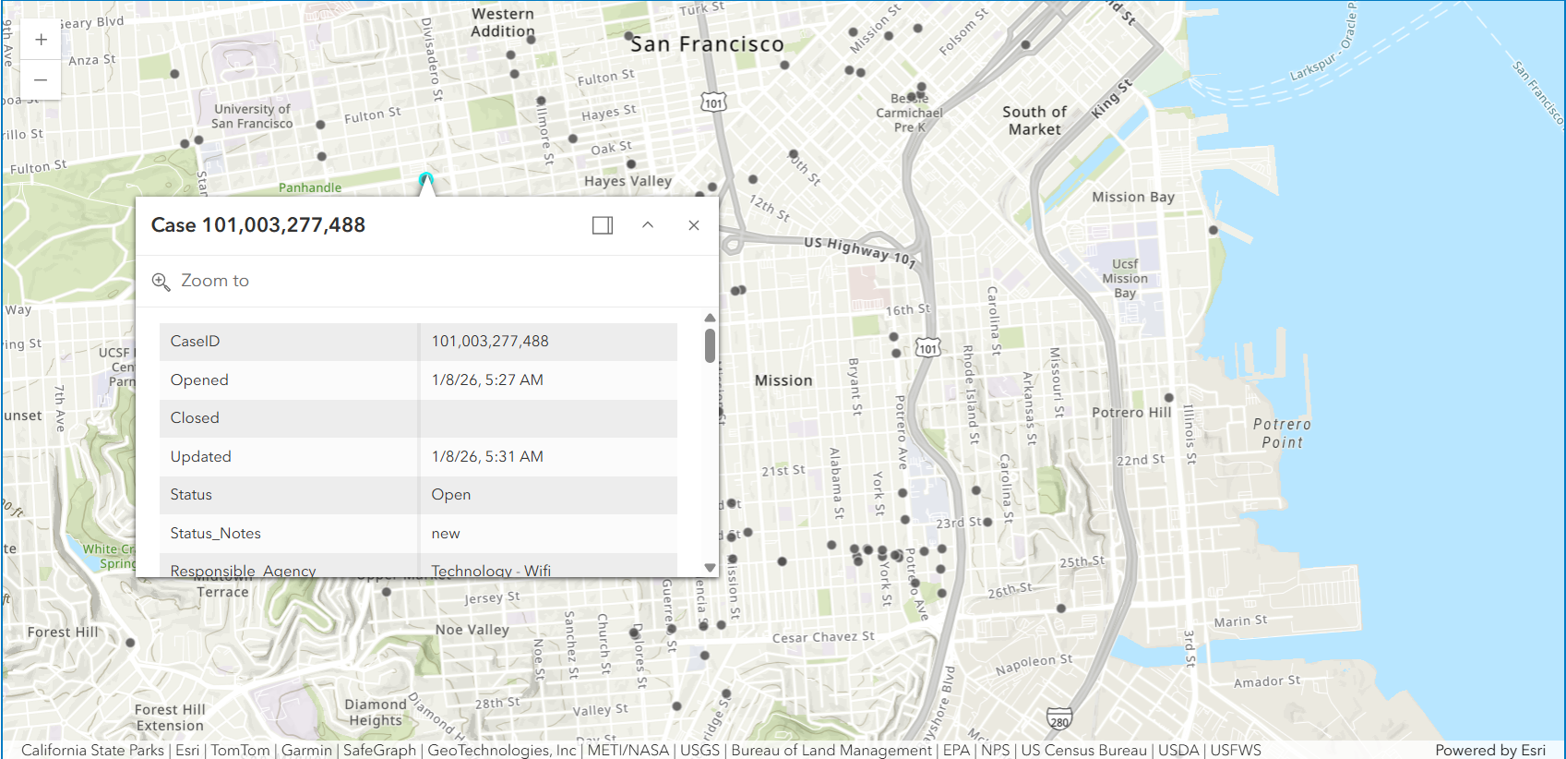The width and height of the screenshot is (1566, 759).
Task: Collapse the popup using the chevron
Action: pyautogui.click(x=648, y=225)
